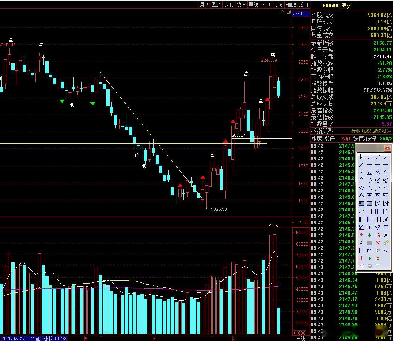
Task: Select the T-lines tool icon
Action: pyautogui.click(x=370, y=204)
